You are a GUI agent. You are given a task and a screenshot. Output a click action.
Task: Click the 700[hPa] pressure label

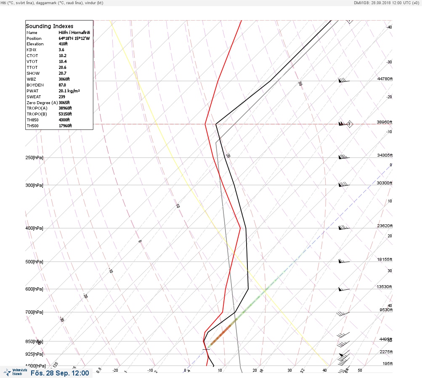click(x=34, y=312)
